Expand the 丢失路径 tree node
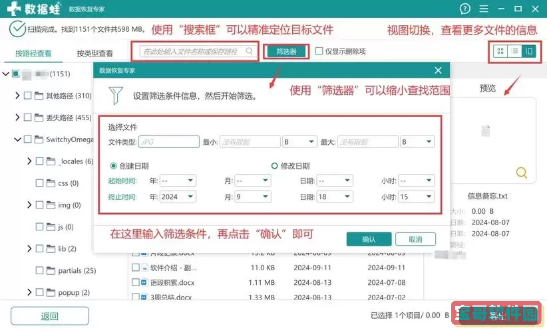Image resolution: width=547 pixels, height=332 pixels. pos(17,118)
